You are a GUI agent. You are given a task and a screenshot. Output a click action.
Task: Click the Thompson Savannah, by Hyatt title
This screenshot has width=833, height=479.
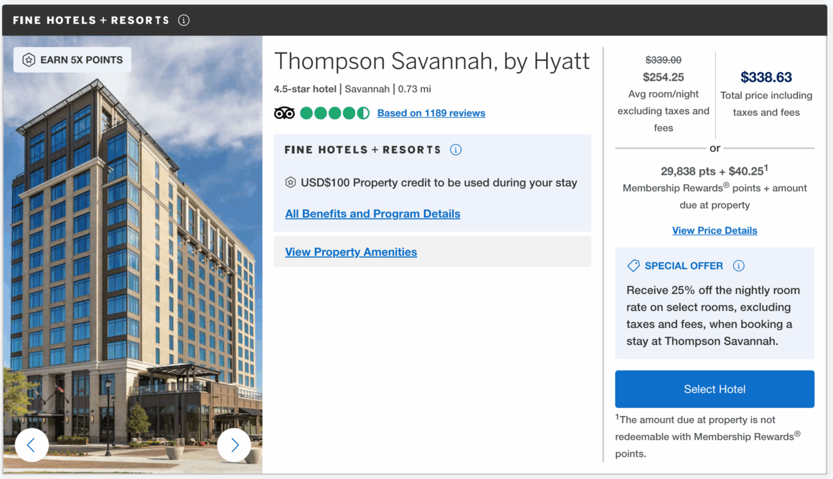coord(432,62)
